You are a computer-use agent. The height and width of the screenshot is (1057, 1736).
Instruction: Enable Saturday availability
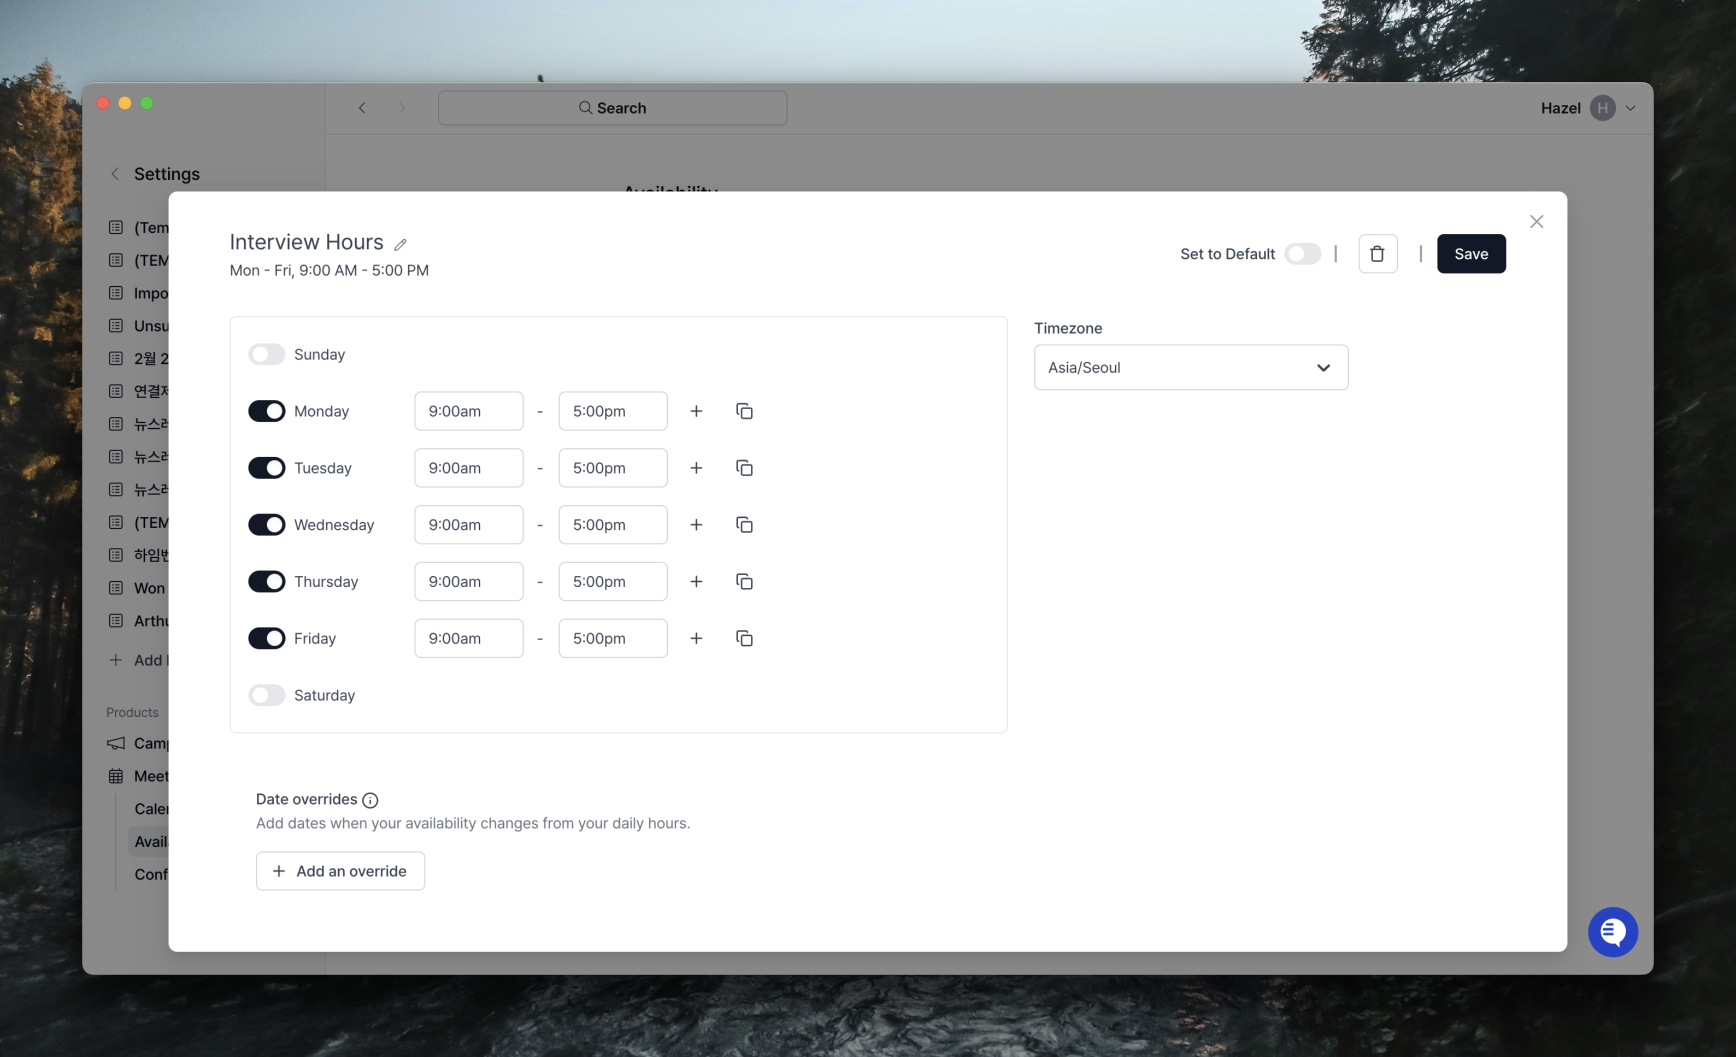[266, 695]
